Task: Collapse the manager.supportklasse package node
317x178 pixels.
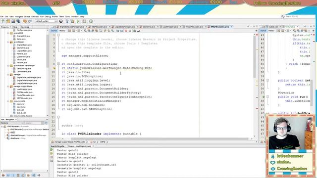Action: (x=8, y=87)
